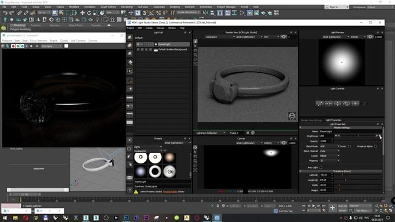Click the topmost light icon in HDR Light Studio sidebar
Screen dimensions: 395x222
(130, 37)
